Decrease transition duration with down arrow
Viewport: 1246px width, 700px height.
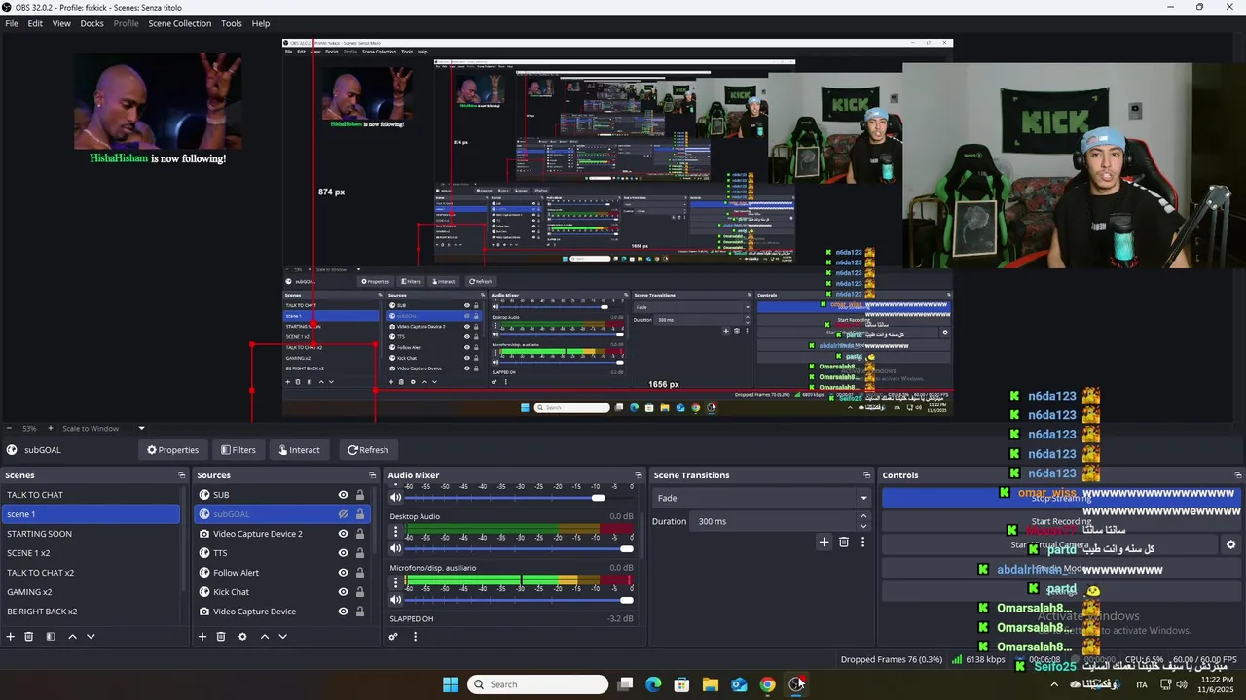click(863, 526)
